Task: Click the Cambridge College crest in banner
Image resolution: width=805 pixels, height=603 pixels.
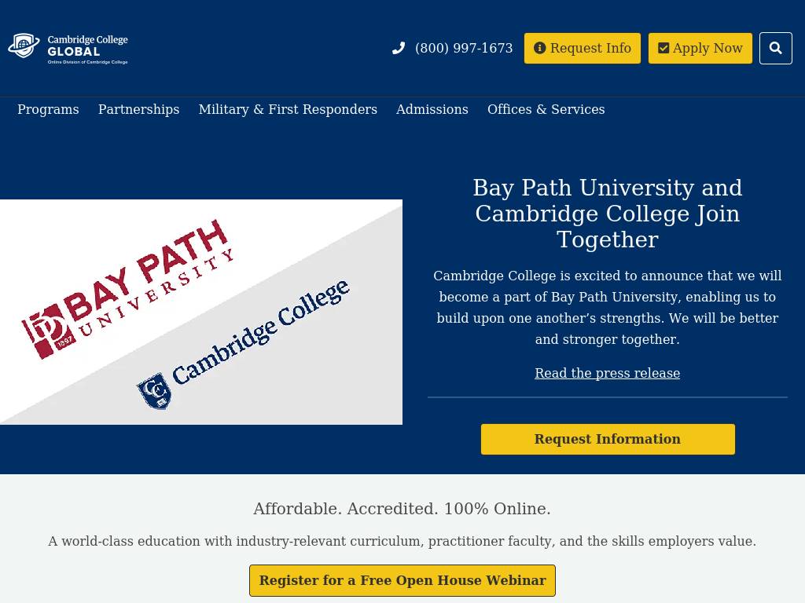Action: tap(155, 390)
